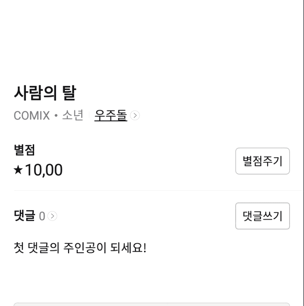The width and height of the screenshot is (304, 306).
Task: Click the title 사람의 탈
Action: (45, 93)
